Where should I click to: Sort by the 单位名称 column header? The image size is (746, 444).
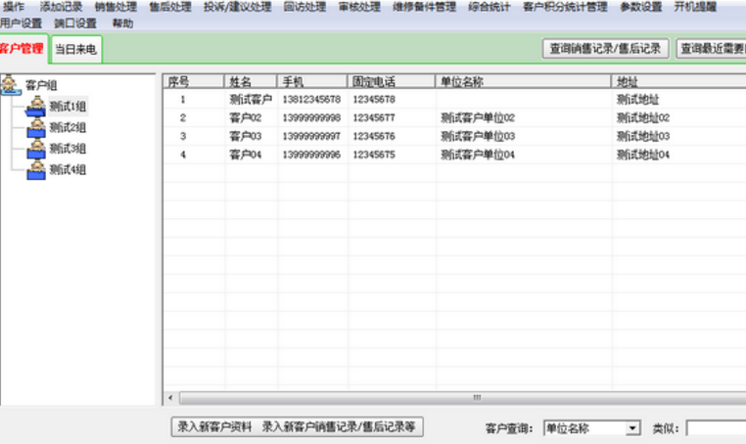(524, 81)
